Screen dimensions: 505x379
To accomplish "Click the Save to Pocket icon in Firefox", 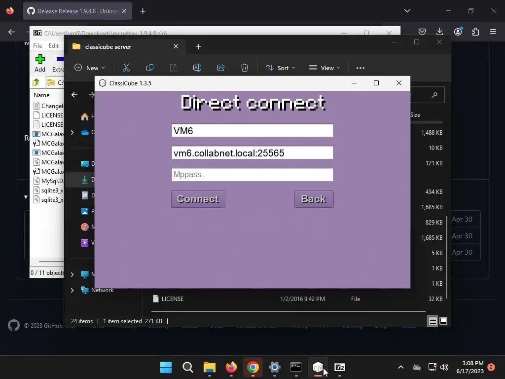I will (x=422, y=32).
